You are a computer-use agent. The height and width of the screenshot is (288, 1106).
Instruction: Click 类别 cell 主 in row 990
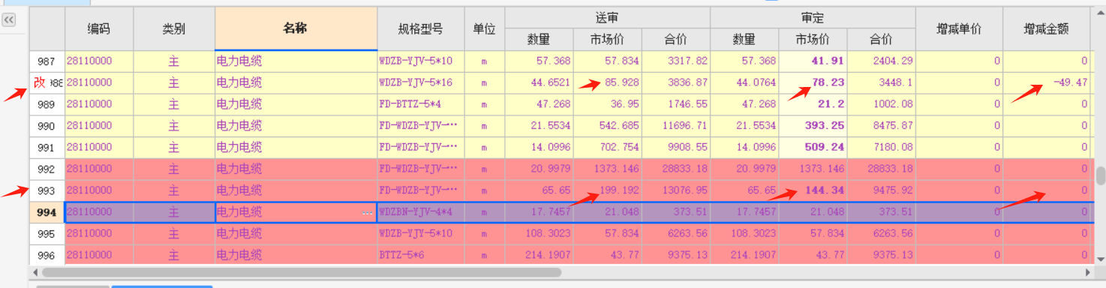(174, 126)
